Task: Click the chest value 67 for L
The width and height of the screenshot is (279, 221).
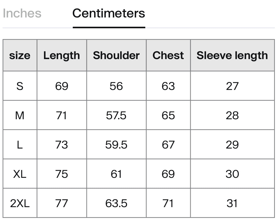Action: tap(168, 145)
